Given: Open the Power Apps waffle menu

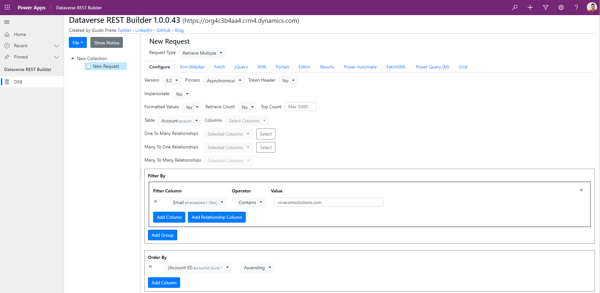Looking at the screenshot, I should pos(7,7).
